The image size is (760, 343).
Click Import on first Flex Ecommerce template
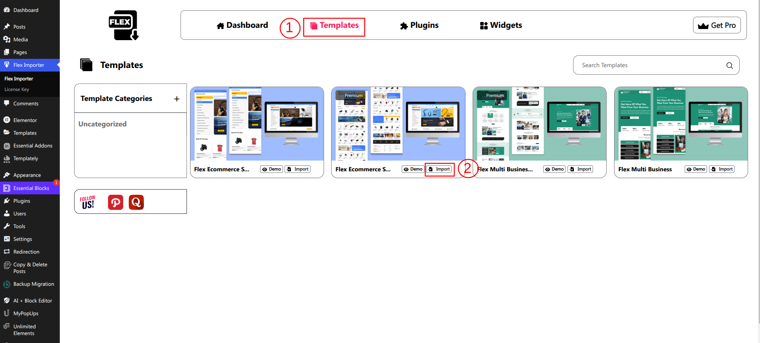click(298, 169)
